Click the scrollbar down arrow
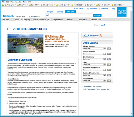 click(131, 113)
